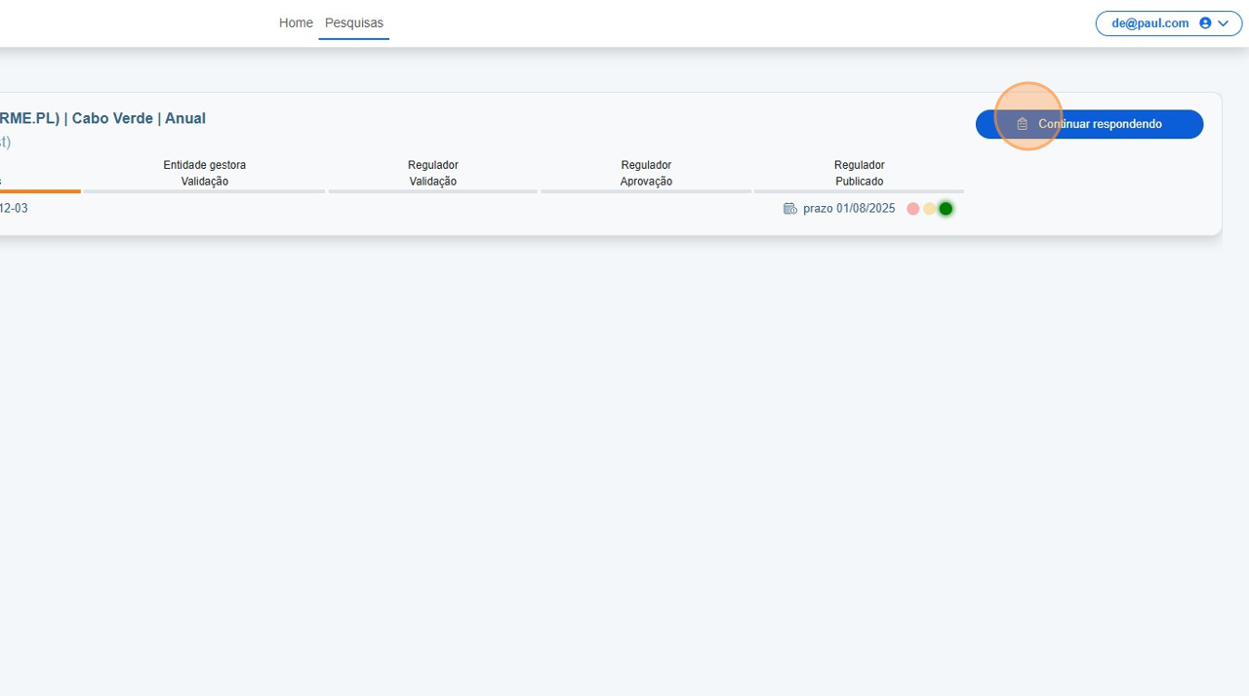Viewport: 1249px width, 696px height.
Task: Select the Pesquisas tab
Action: pos(353,22)
